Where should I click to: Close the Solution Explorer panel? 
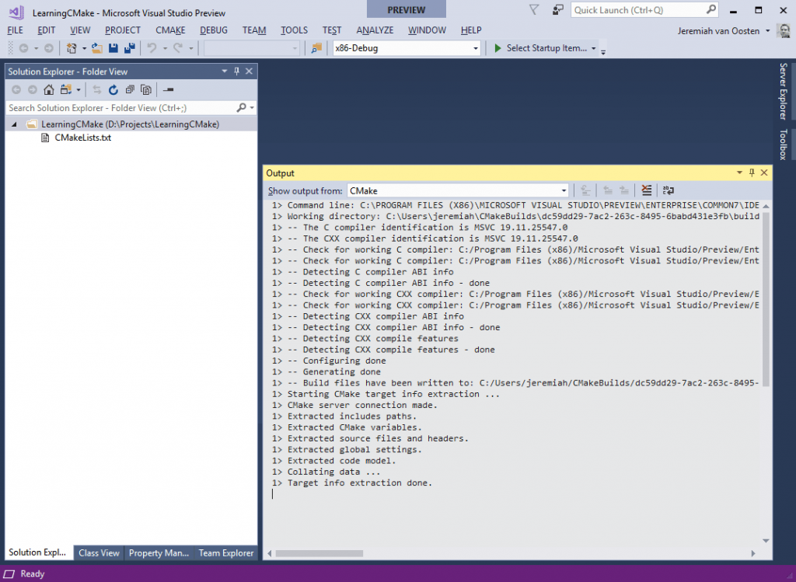click(250, 71)
